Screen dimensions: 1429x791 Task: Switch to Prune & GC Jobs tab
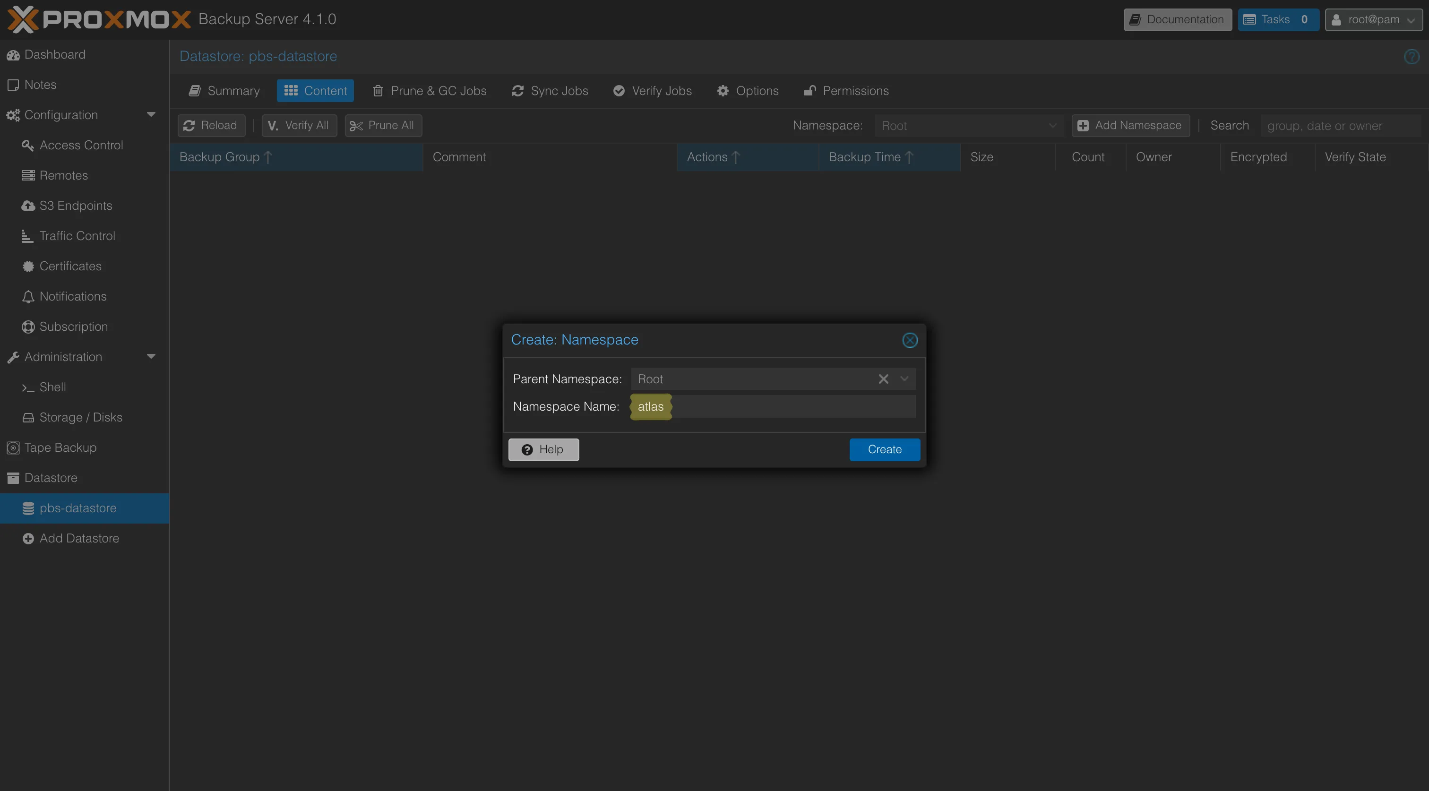pyautogui.click(x=430, y=90)
